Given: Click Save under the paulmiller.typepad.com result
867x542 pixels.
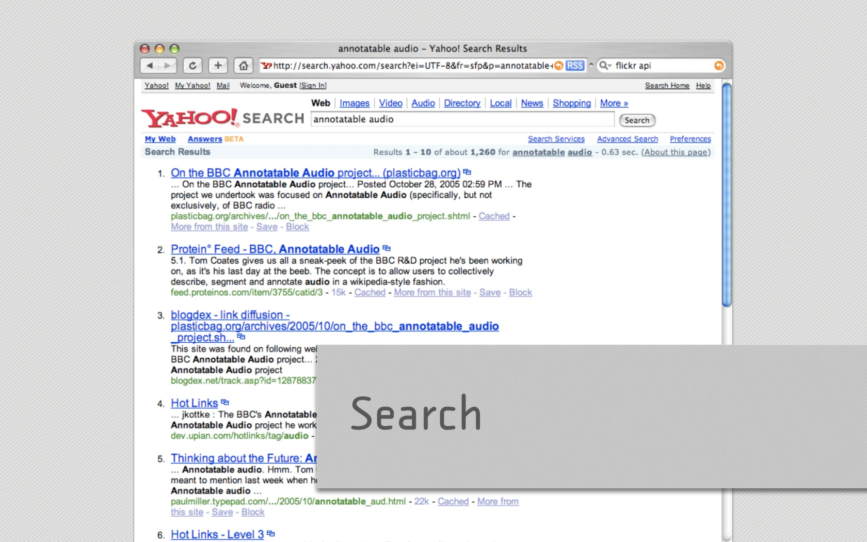Looking at the screenshot, I should 222,513.
